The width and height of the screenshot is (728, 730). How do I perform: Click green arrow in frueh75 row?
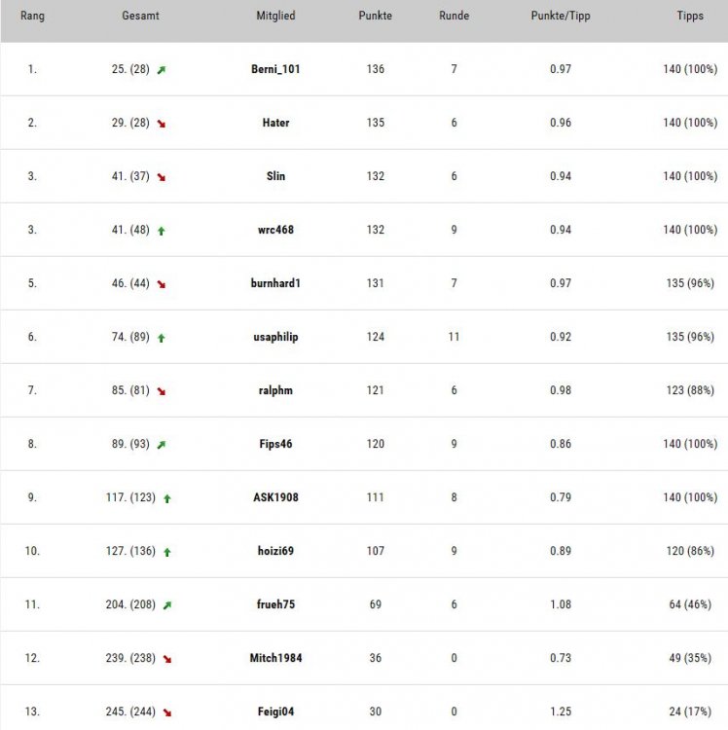click(x=167, y=605)
